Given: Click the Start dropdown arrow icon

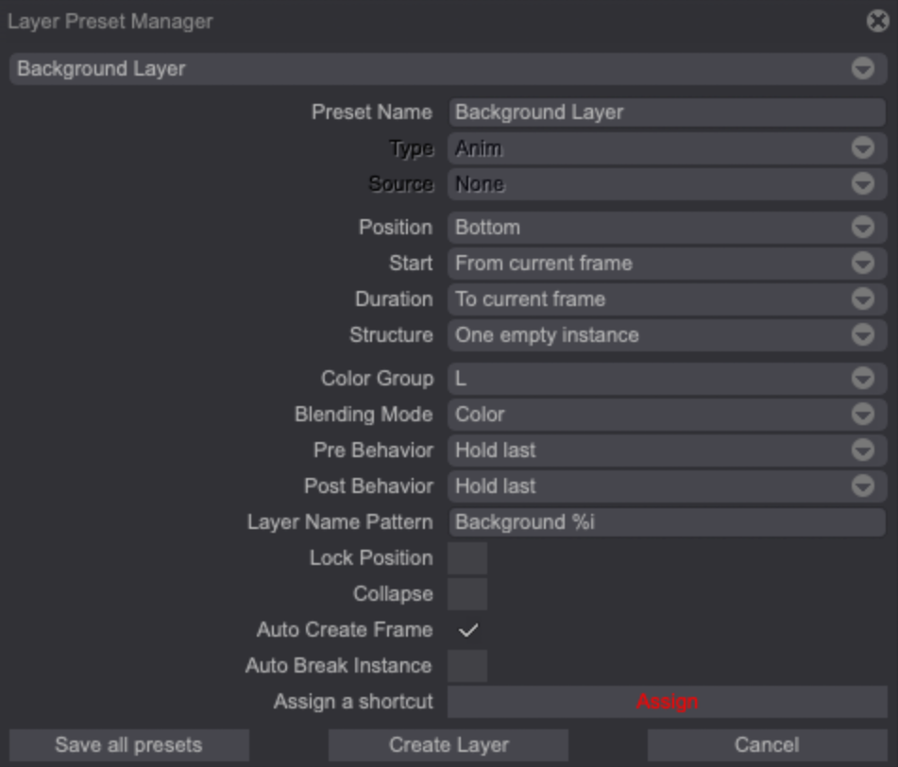Looking at the screenshot, I should pyautogui.click(x=862, y=264).
